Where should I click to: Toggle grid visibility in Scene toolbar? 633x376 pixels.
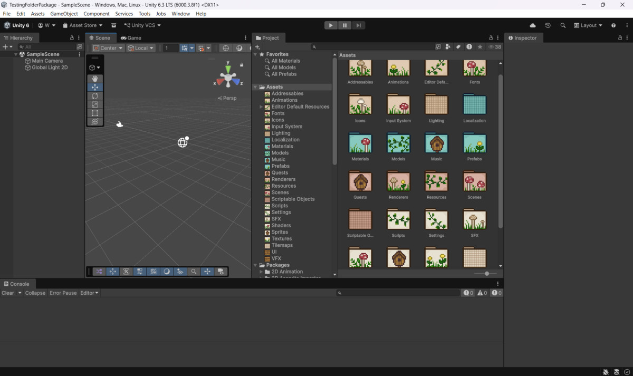pyautogui.click(x=184, y=48)
